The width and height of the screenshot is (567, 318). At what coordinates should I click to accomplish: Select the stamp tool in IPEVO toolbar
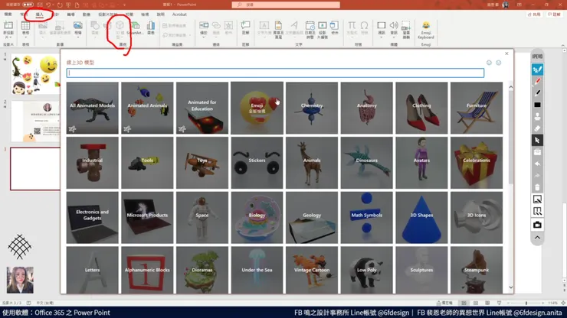[537, 117]
